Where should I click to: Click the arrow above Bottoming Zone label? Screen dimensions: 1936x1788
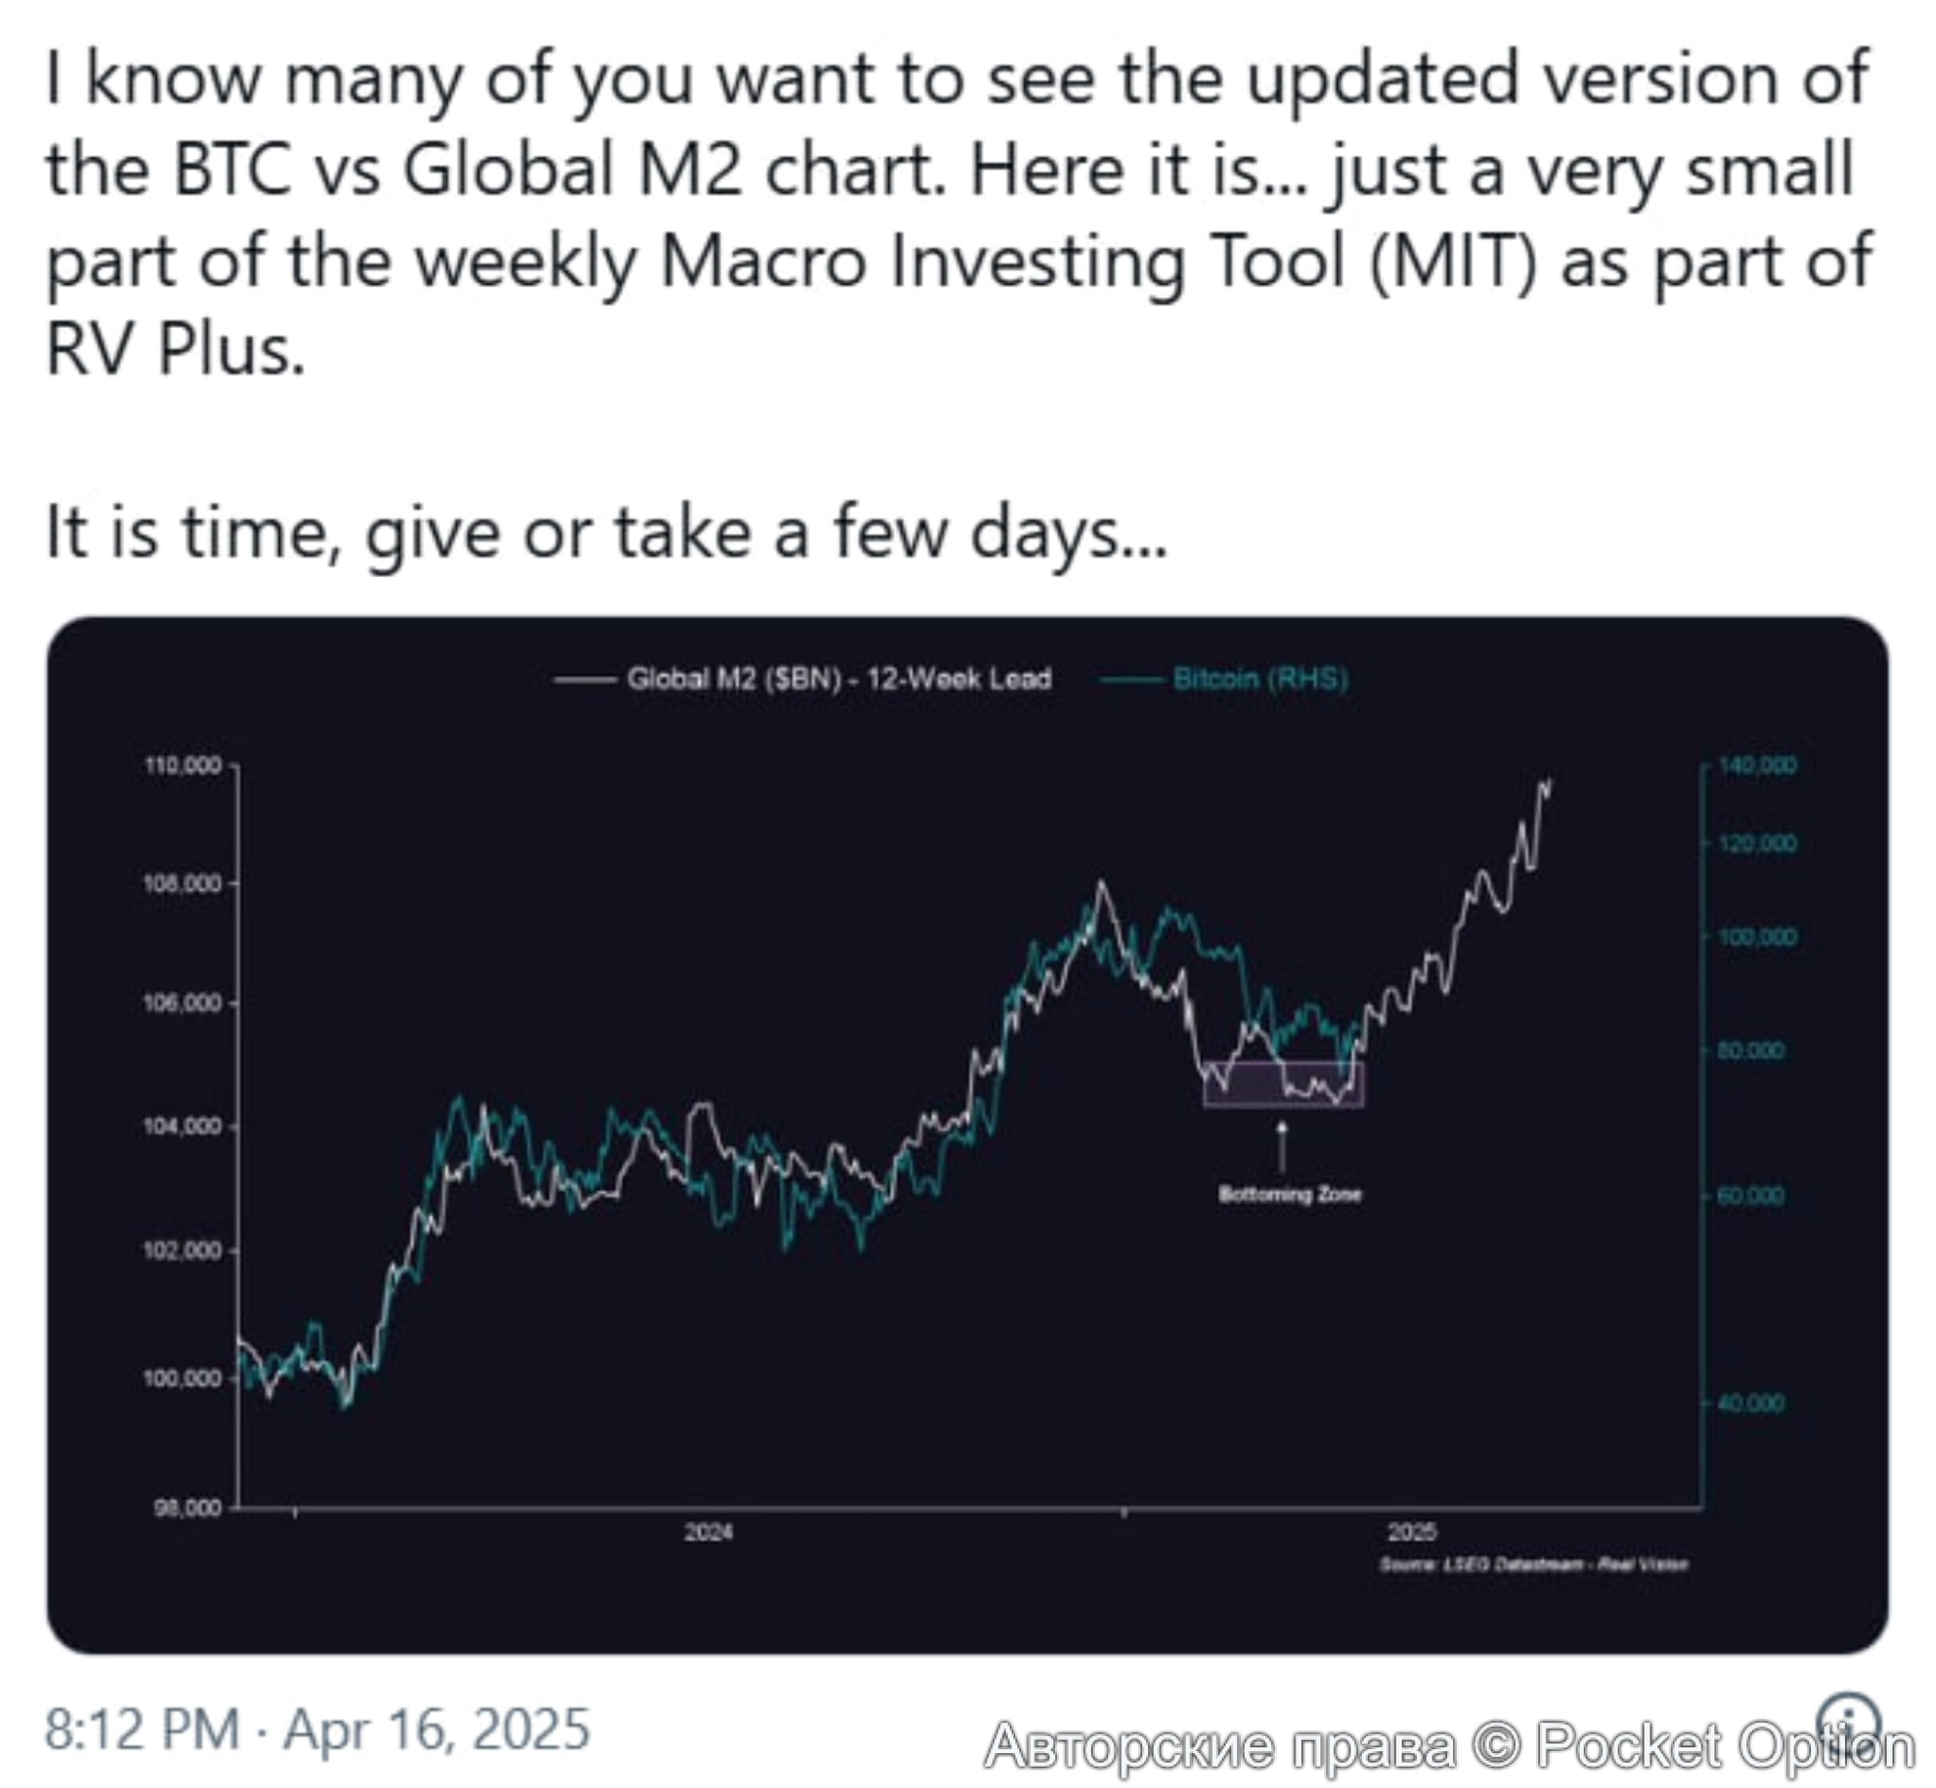1282,1147
